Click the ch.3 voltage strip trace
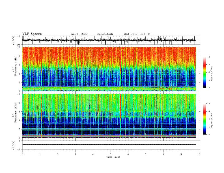The height and width of the screenshot is (173, 224). (109, 145)
